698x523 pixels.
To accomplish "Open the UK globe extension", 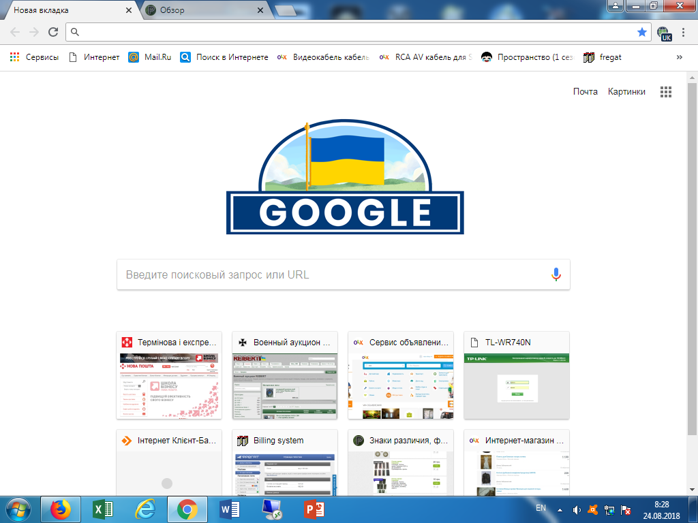I will pos(664,33).
